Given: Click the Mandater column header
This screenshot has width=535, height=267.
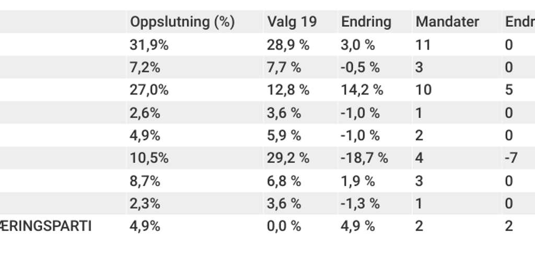Looking at the screenshot, I should (x=447, y=22).
